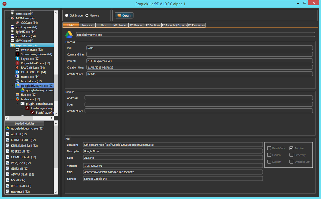321x199 pixels.
Task: Click the OUTLOOK.EXE icon
Action: (x=17, y=72)
